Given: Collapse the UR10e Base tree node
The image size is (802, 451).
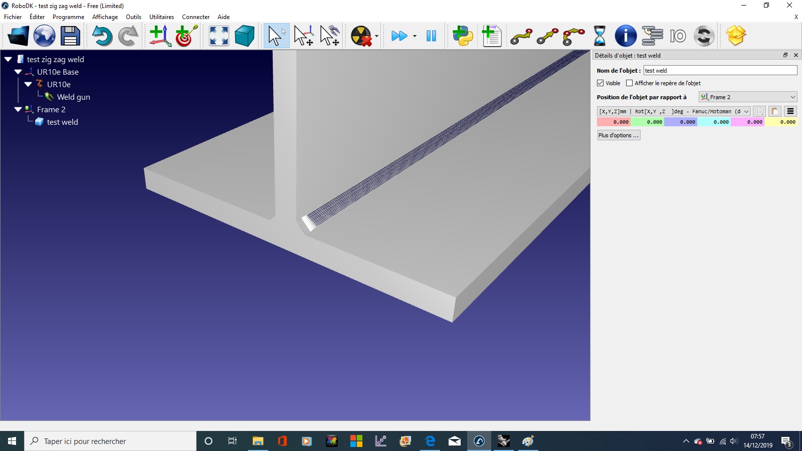Looking at the screenshot, I should 18,72.
